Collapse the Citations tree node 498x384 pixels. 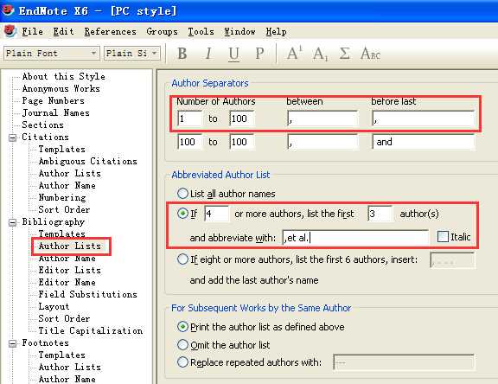click(x=12, y=138)
